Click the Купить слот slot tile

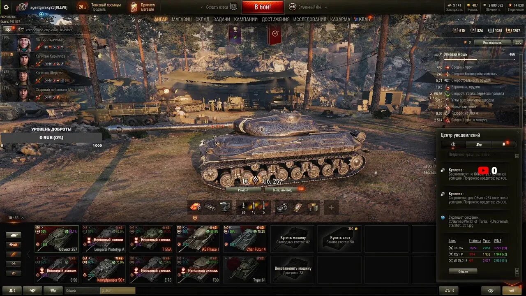[340, 239]
